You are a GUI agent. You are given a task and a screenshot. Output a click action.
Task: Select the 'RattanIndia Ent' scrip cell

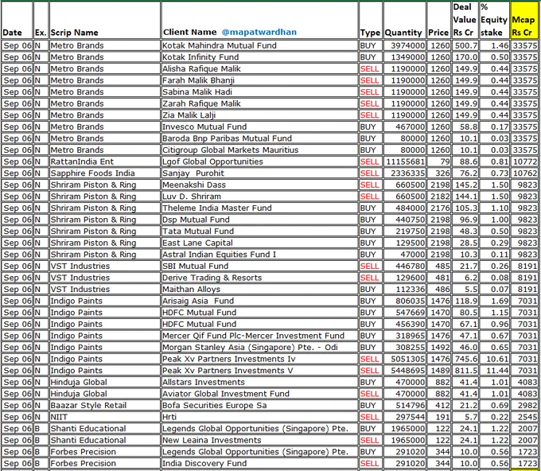click(x=105, y=162)
